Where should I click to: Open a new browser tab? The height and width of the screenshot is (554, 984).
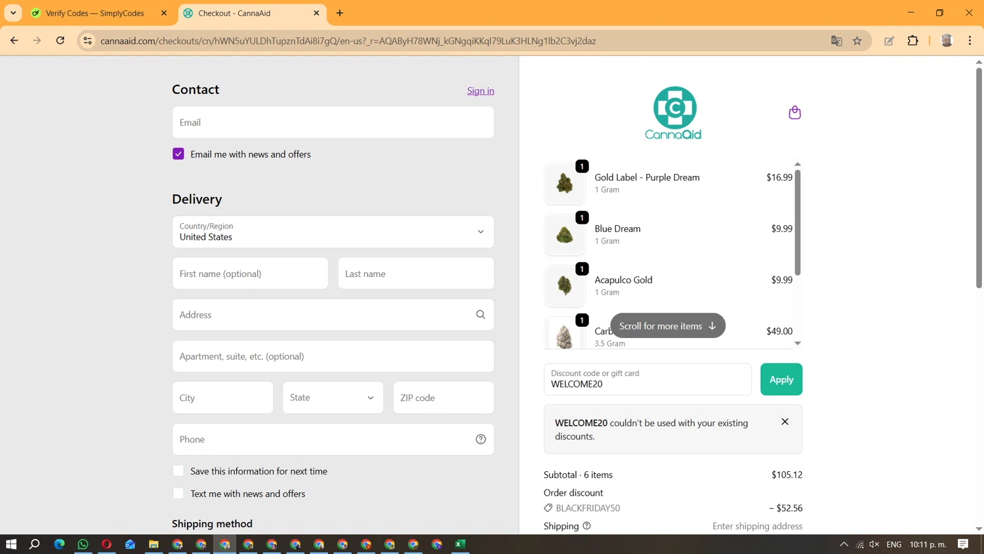340,13
